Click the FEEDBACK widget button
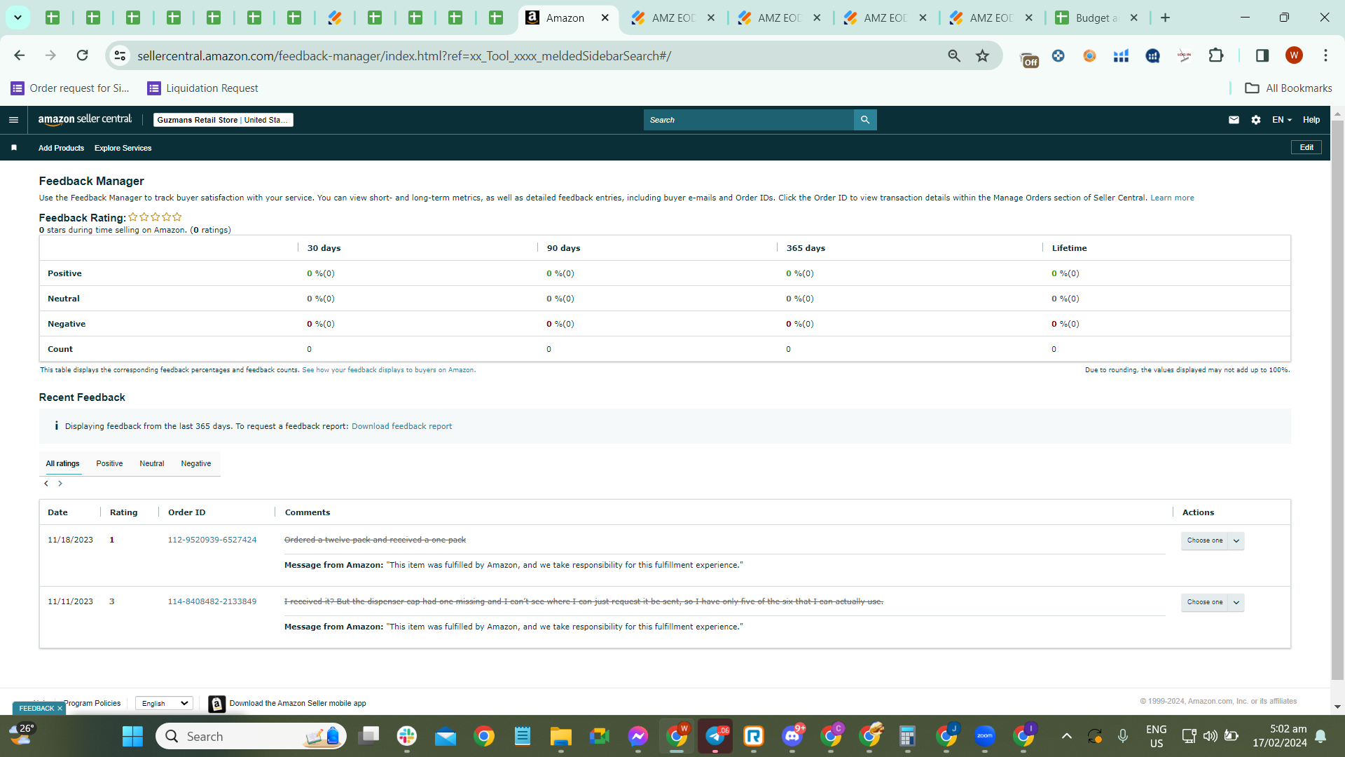The height and width of the screenshot is (757, 1345). click(36, 709)
